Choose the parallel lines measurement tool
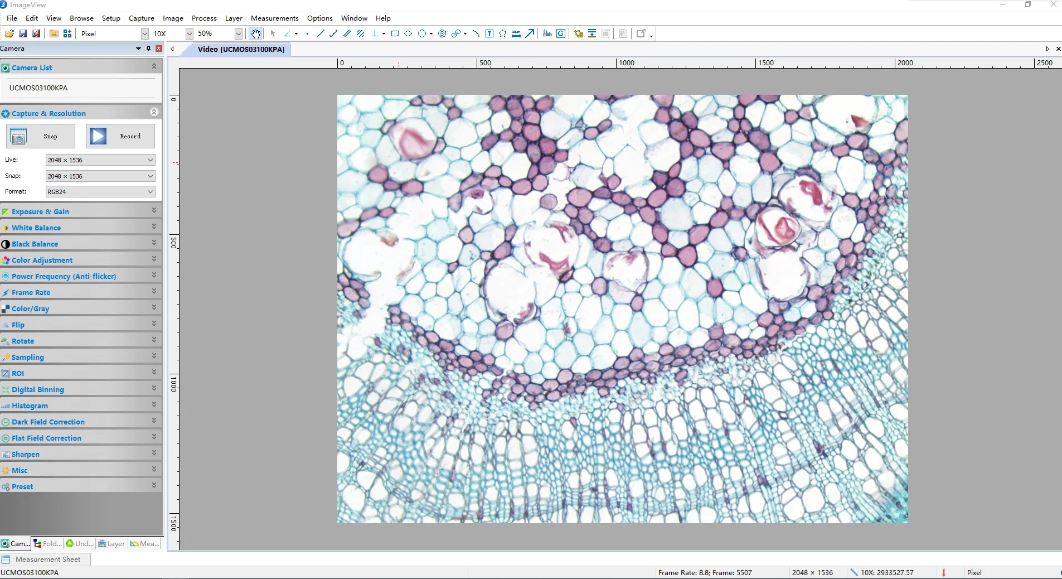 (347, 33)
